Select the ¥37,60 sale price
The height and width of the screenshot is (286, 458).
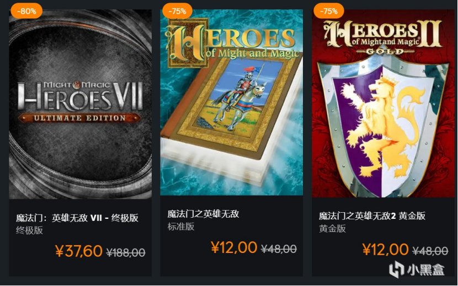pos(79,251)
